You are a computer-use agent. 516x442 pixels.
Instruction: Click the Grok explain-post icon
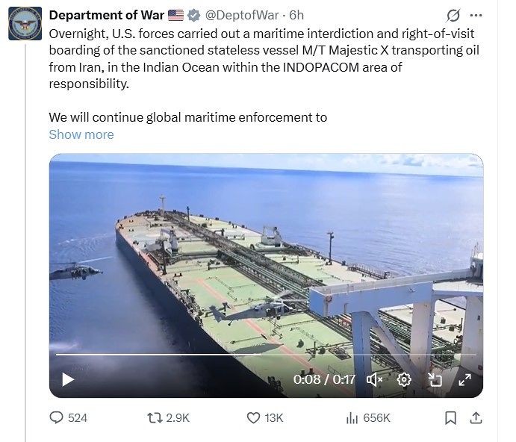452,16
